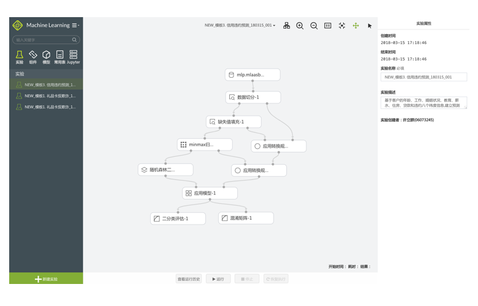Click the zoom out icon

click(x=314, y=26)
